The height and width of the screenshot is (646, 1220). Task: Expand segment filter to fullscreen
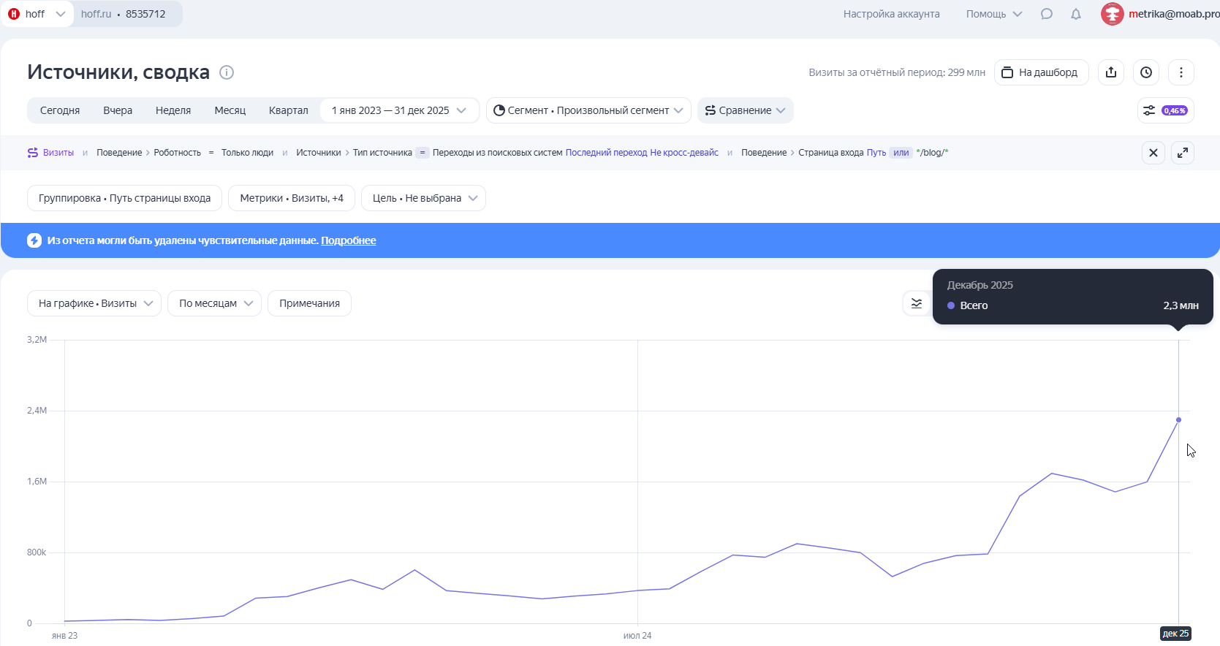click(1183, 153)
